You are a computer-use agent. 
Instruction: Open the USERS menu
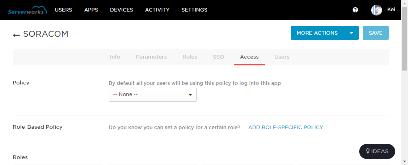point(63,10)
